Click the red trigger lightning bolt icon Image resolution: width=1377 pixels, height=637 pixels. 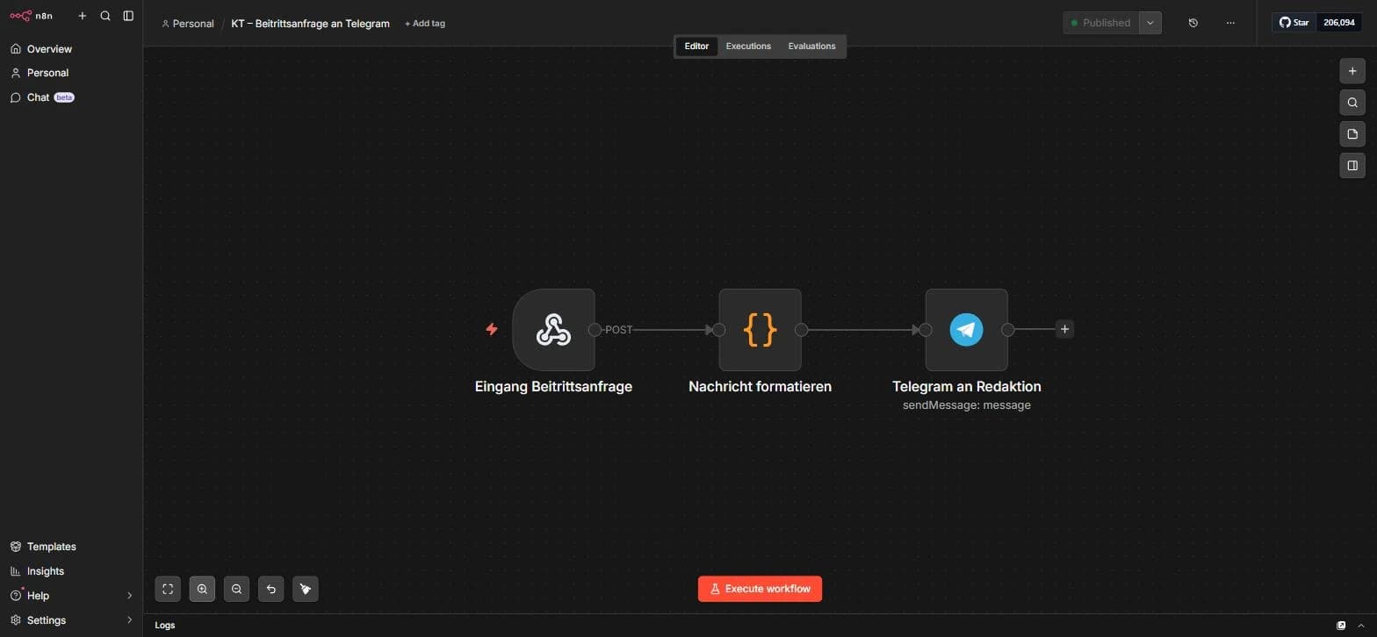click(492, 329)
